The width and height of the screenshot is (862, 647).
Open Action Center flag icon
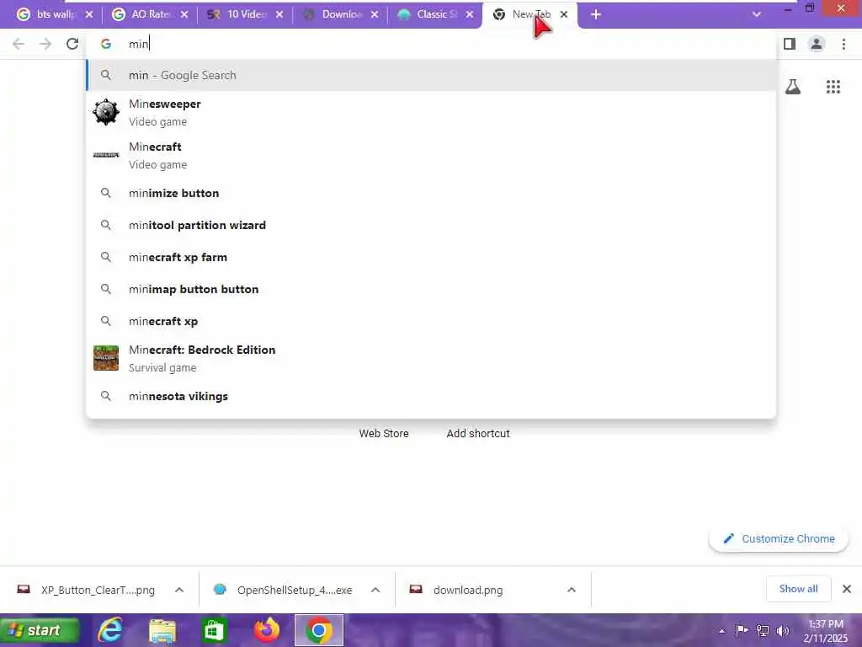click(x=742, y=630)
